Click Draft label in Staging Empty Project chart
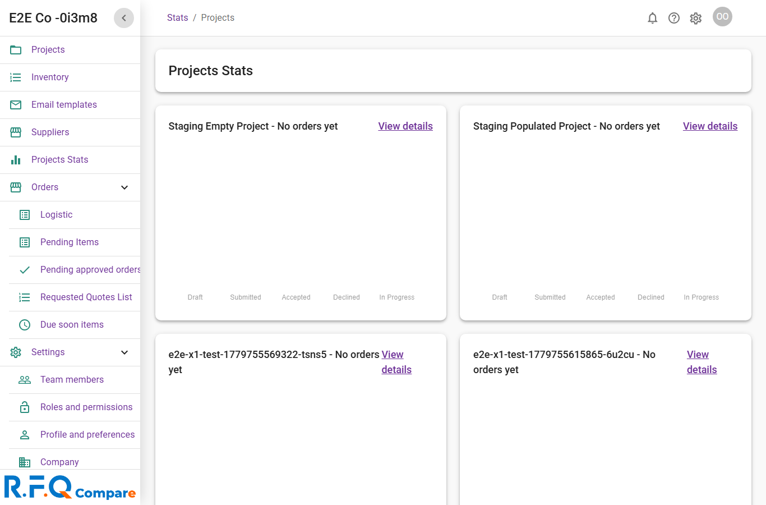The width and height of the screenshot is (766, 505). point(195,297)
